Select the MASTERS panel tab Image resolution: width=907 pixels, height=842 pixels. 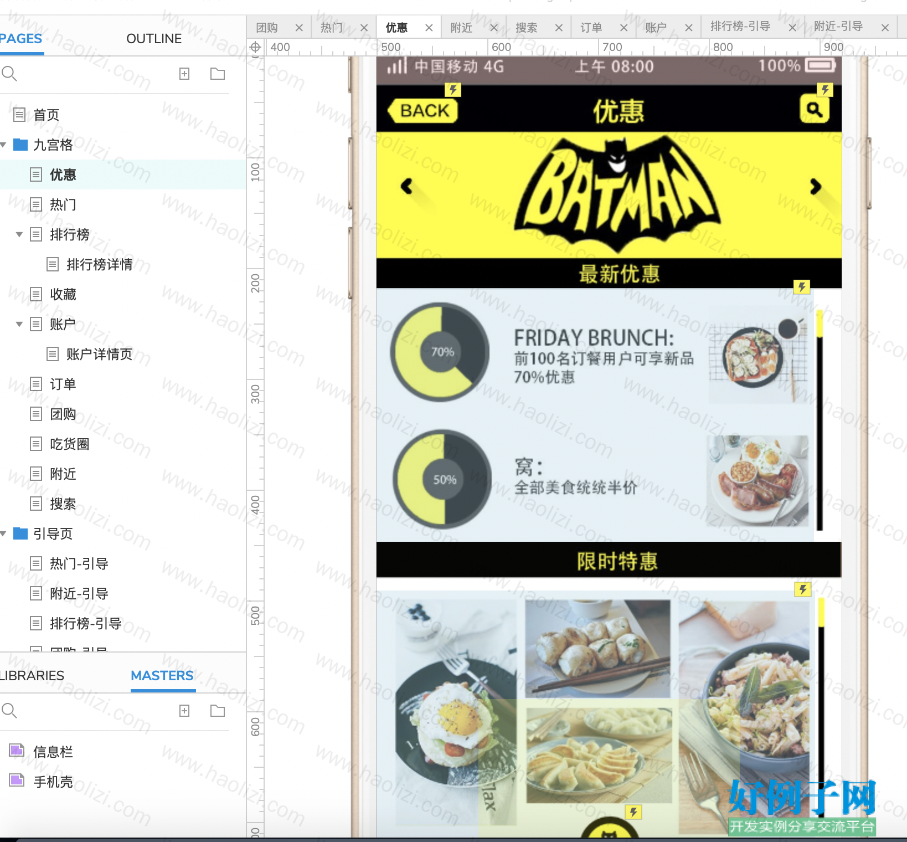click(162, 676)
